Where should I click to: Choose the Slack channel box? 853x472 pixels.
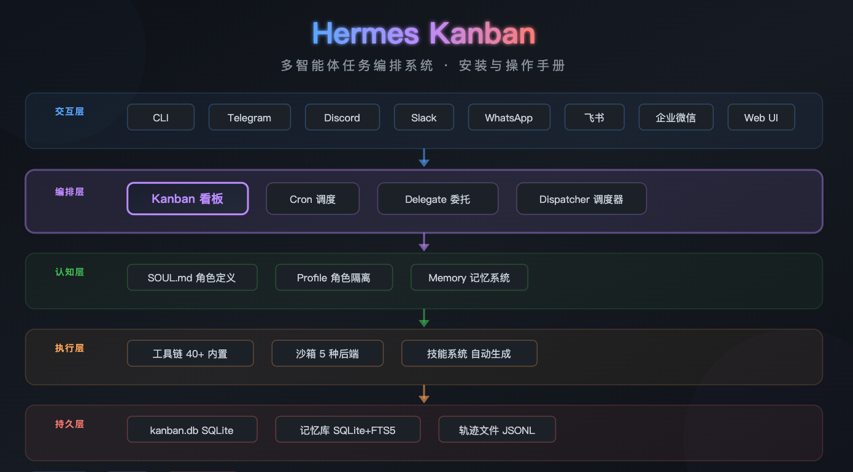point(423,117)
